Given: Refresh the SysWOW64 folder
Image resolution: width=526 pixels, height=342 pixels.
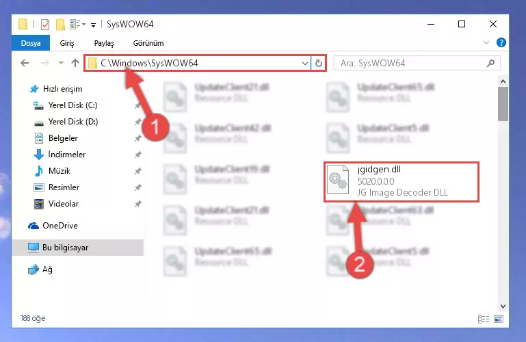Looking at the screenshot, I should (x=318, y=63).
